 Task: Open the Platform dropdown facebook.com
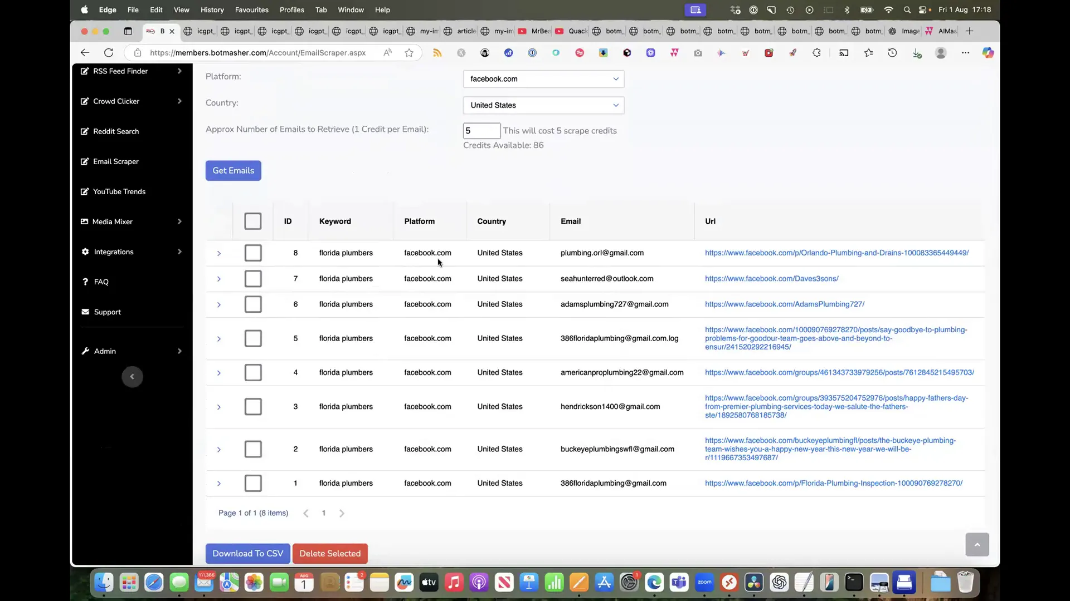[x=543, y=79]
